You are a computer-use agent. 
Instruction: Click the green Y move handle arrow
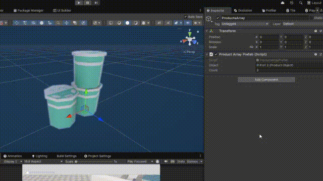click(x=86, y=92)
